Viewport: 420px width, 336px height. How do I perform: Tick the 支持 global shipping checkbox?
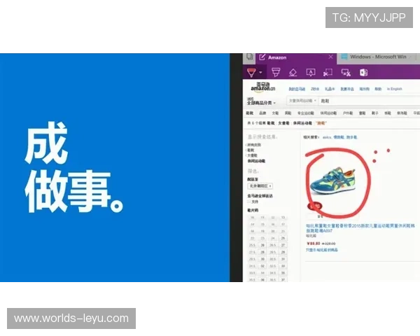click(248, 202)
